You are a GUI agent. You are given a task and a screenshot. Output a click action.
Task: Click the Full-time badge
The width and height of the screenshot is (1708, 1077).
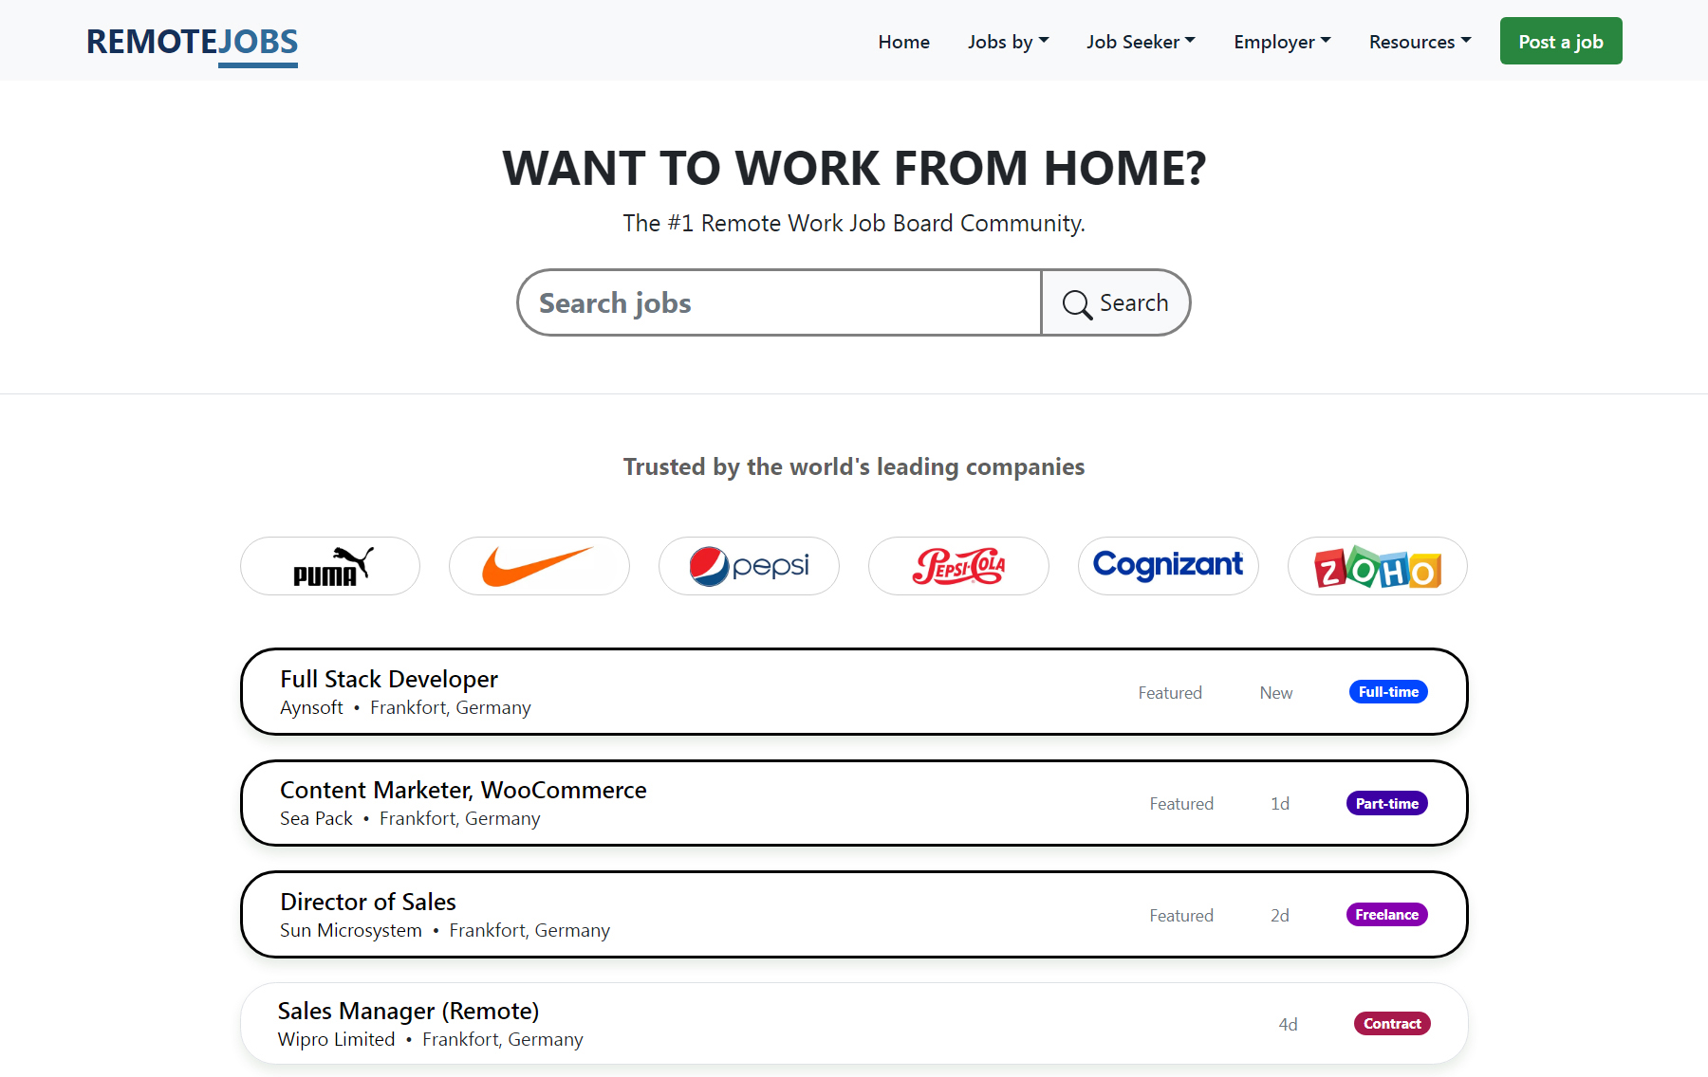[1388, 692]
